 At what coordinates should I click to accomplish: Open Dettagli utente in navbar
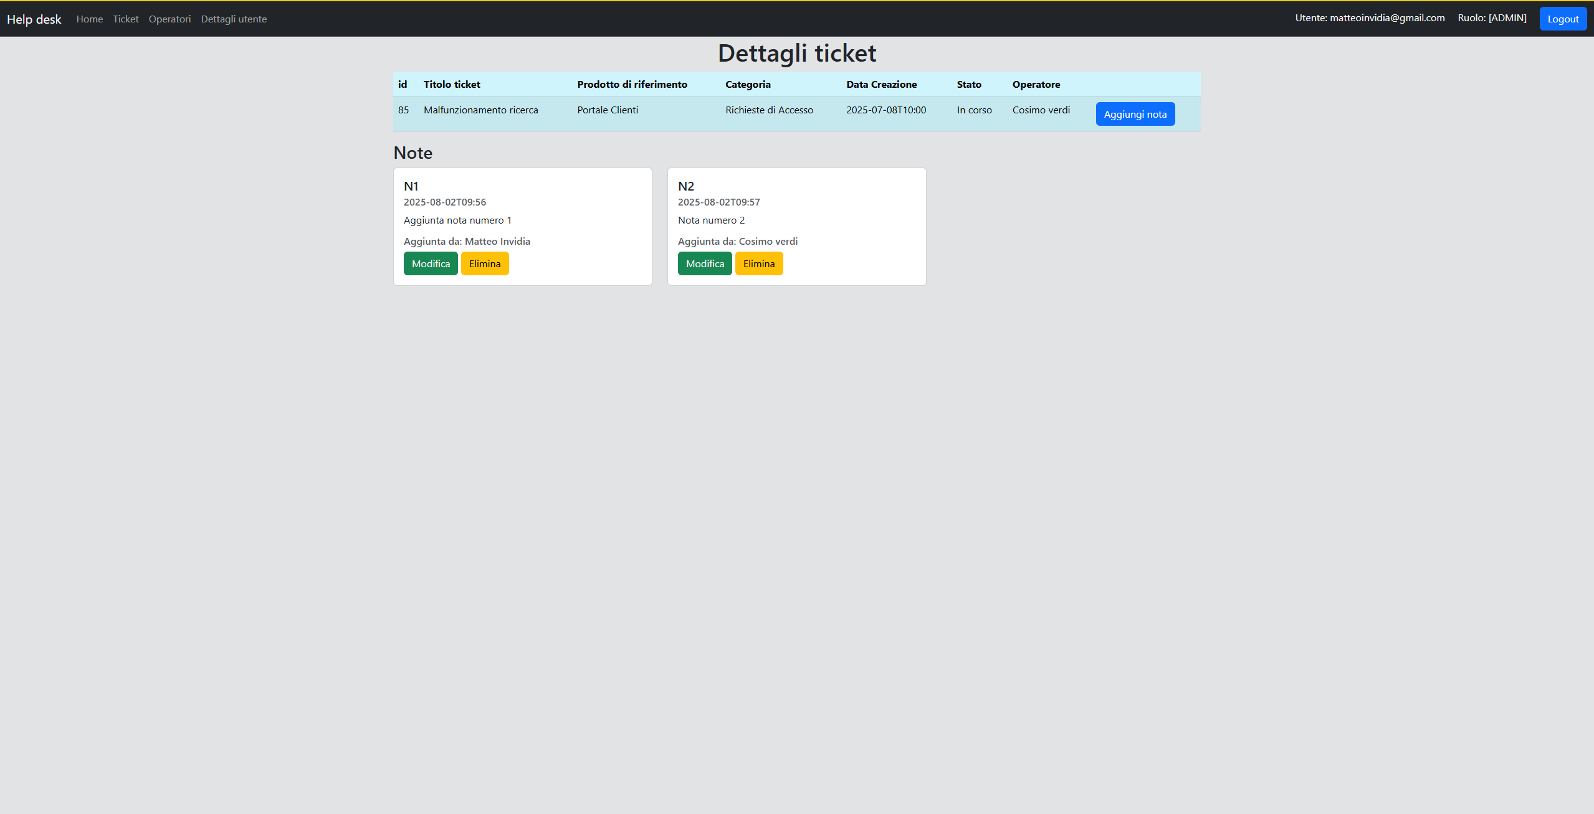234,19
